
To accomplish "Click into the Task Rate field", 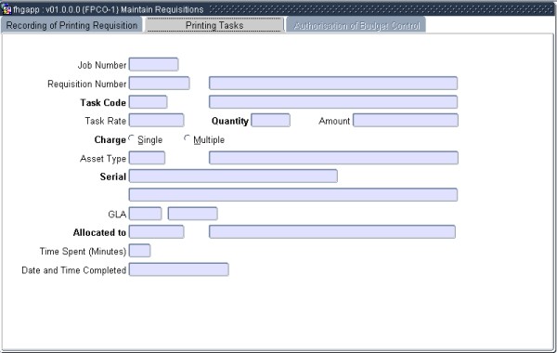I will [156, 120].
